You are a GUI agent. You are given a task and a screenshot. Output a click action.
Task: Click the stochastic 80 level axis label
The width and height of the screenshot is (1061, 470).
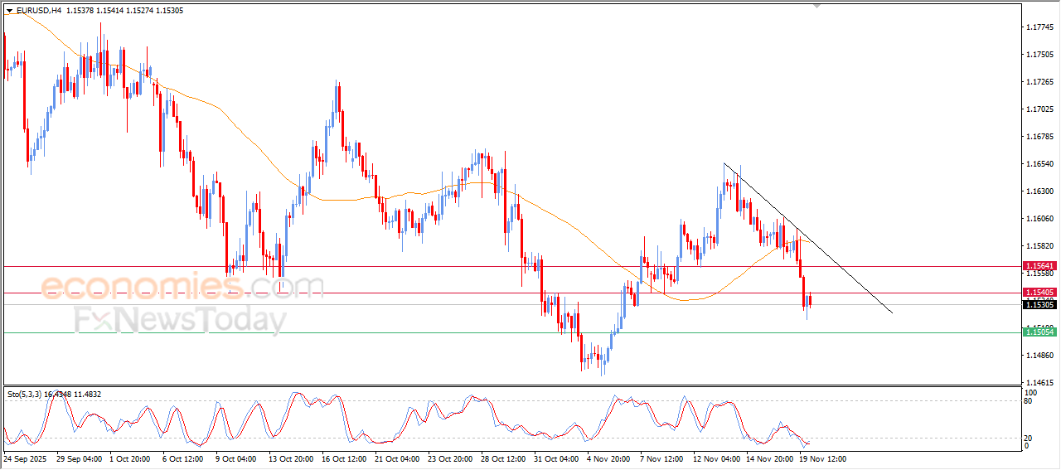click(x=1029, y=401)
